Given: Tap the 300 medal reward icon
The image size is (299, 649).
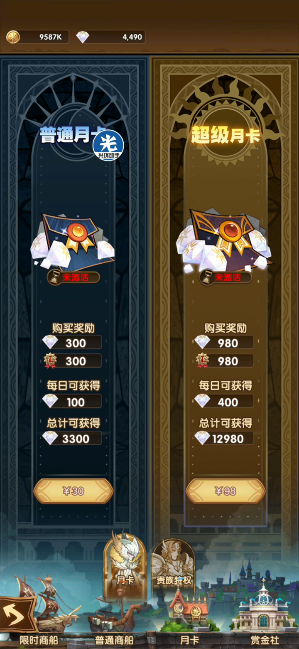Looking at the screenshot, I should point(50,361).
